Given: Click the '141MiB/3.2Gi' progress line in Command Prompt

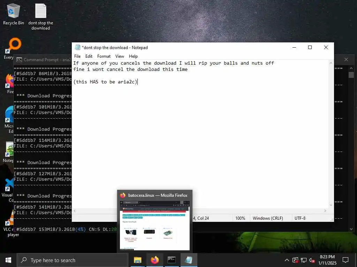Looking at the screenshot, I should (x=43, y=207).
